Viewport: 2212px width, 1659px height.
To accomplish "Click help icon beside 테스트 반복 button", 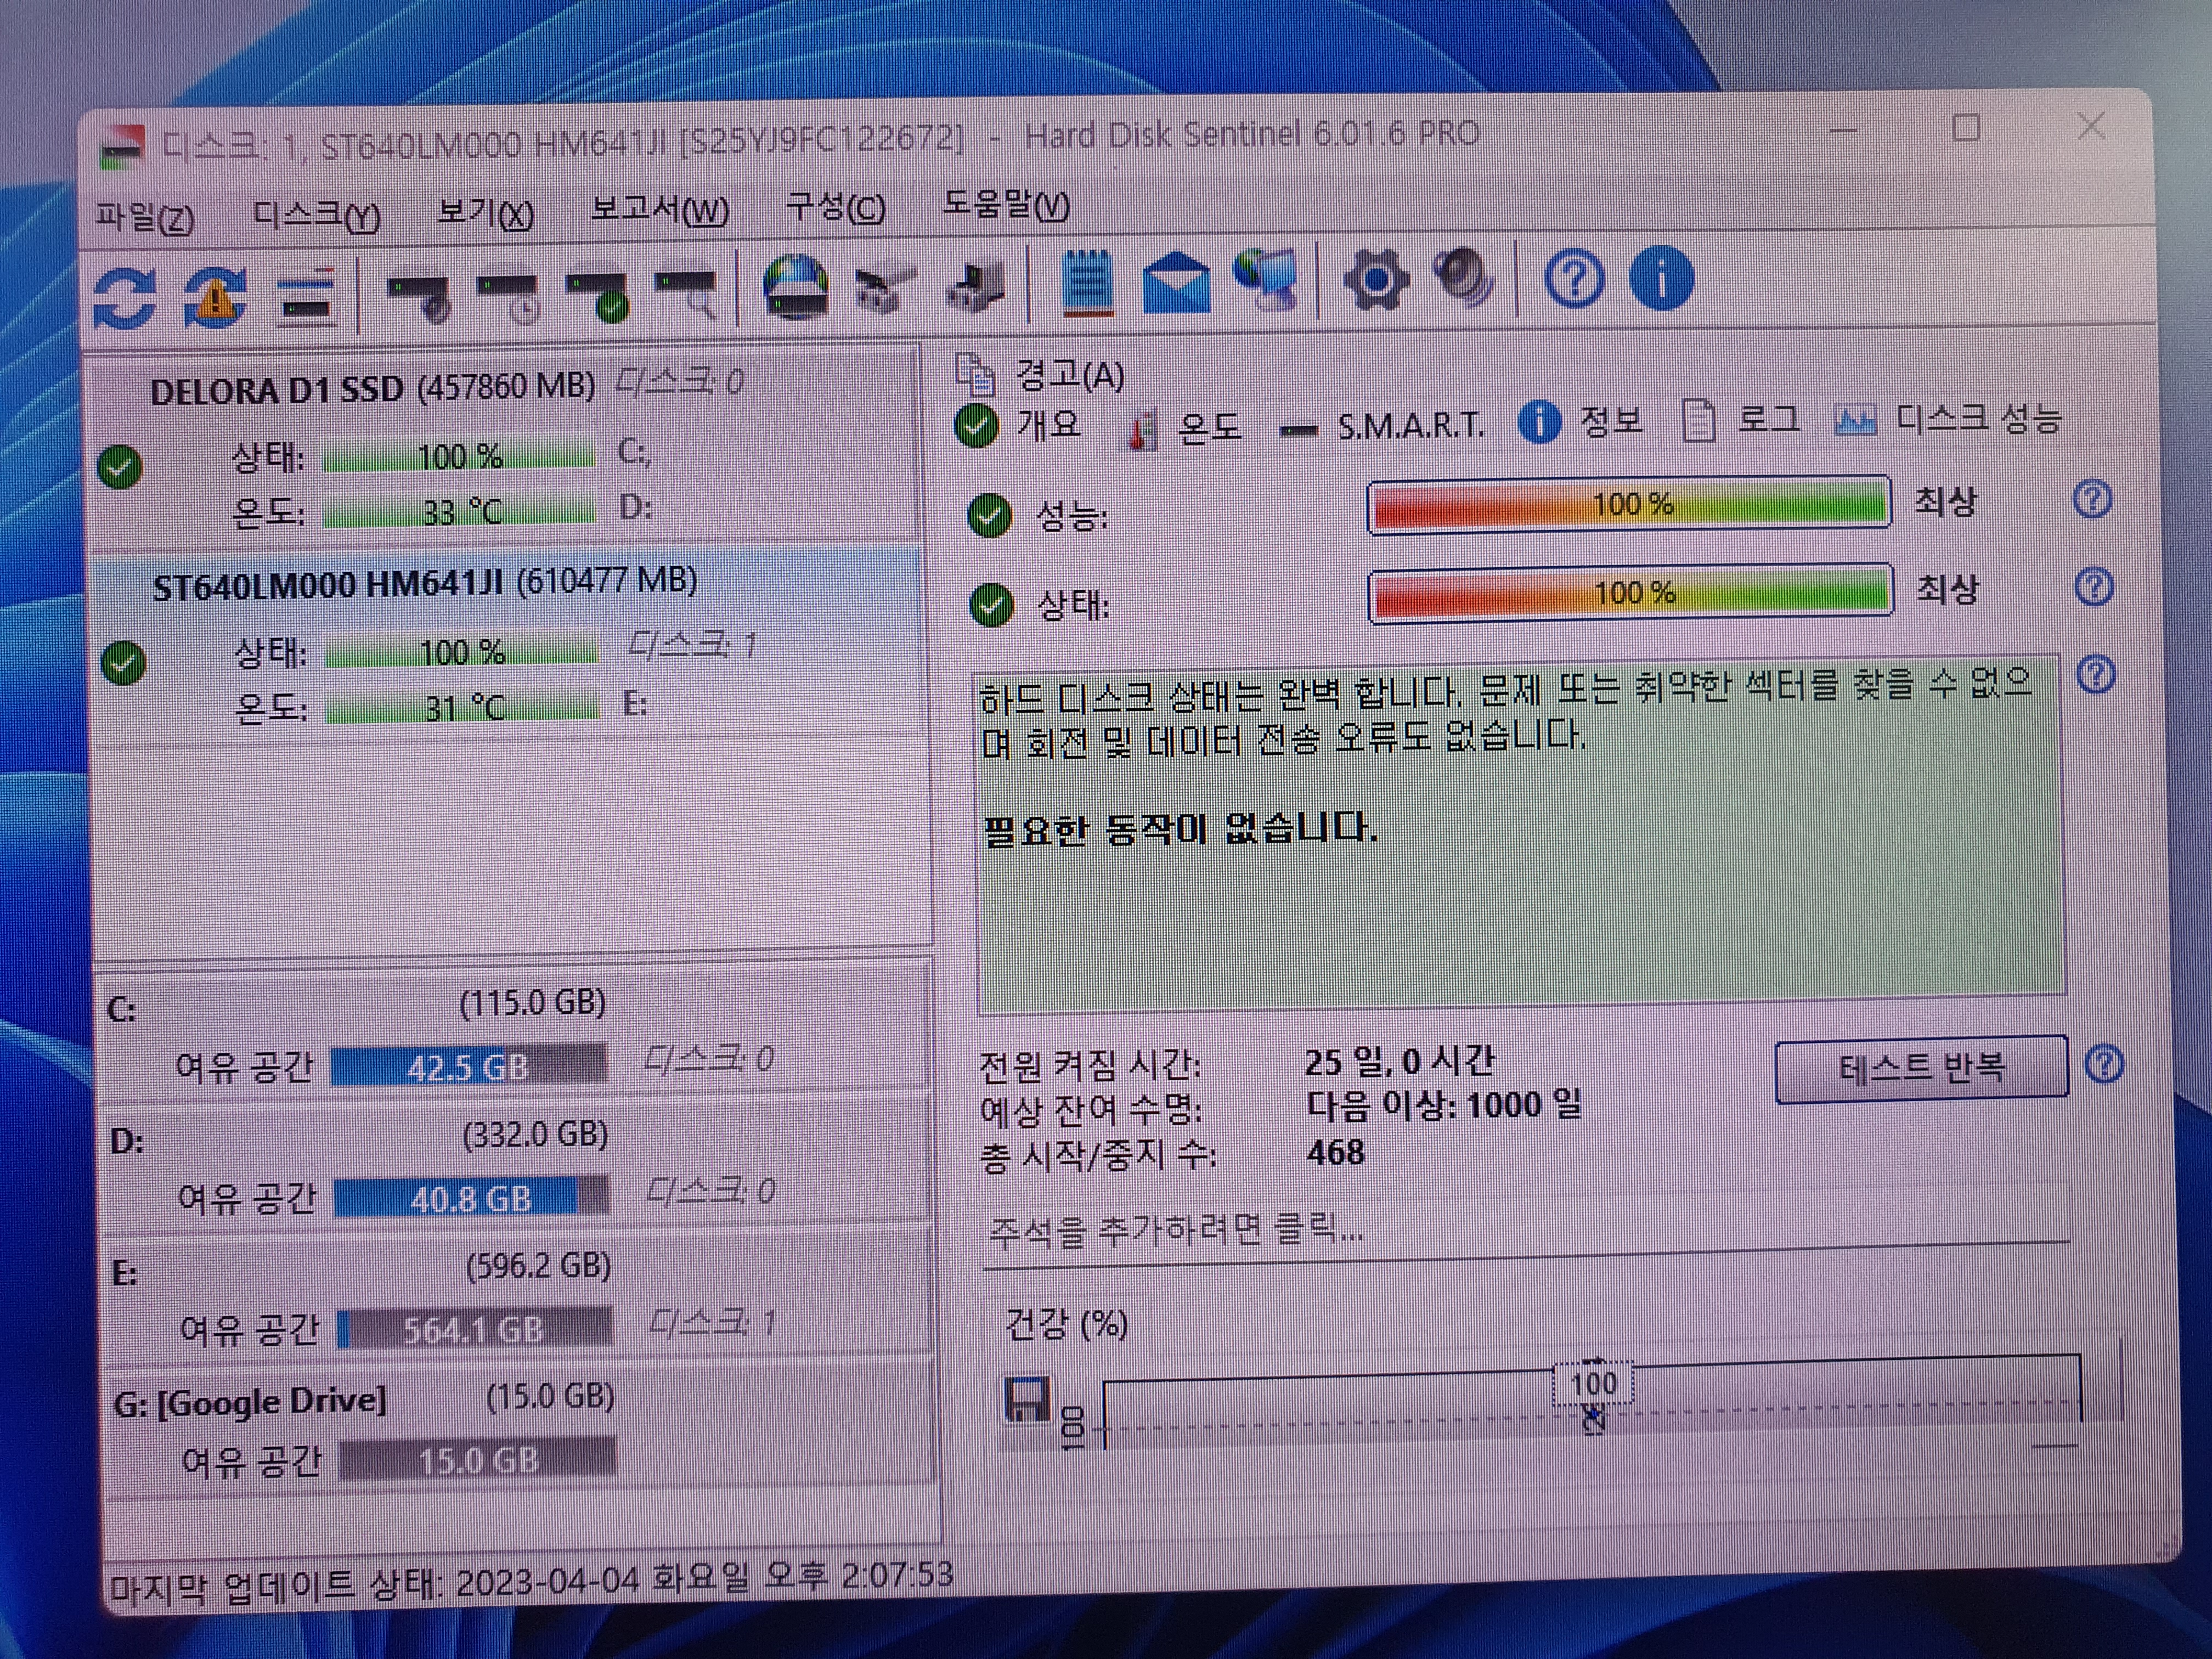I will pos(2104,1065).
